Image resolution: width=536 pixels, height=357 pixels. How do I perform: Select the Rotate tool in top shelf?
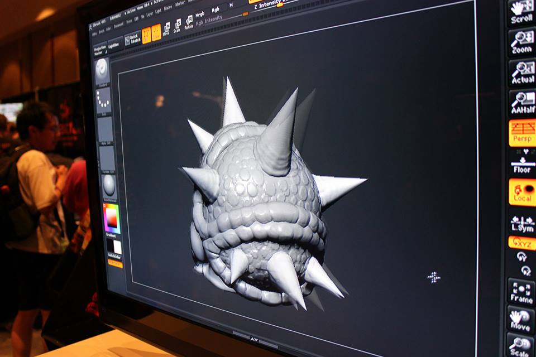click(x=189, y=22)
